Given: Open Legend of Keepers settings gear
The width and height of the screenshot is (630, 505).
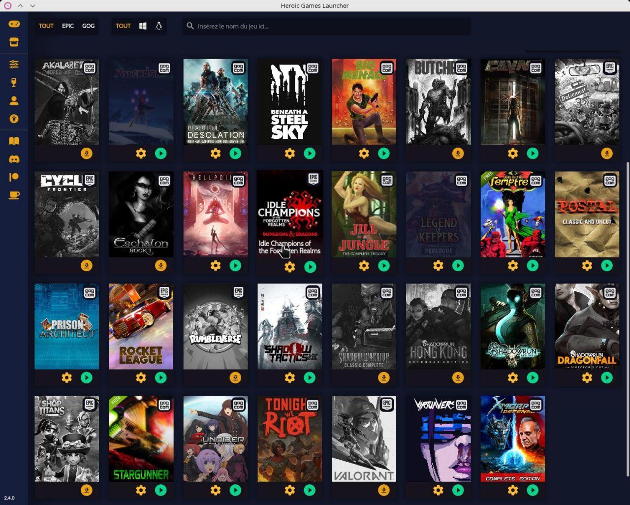Looking at the screenshot, I should 439,266.
